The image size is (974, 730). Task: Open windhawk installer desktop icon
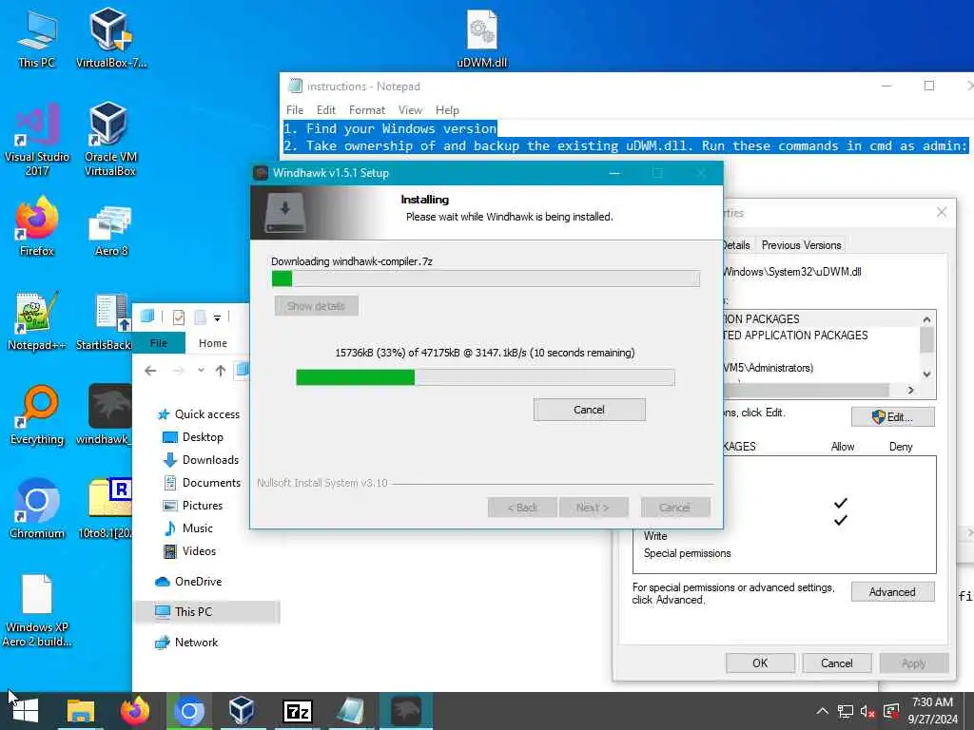coord(106,414)
